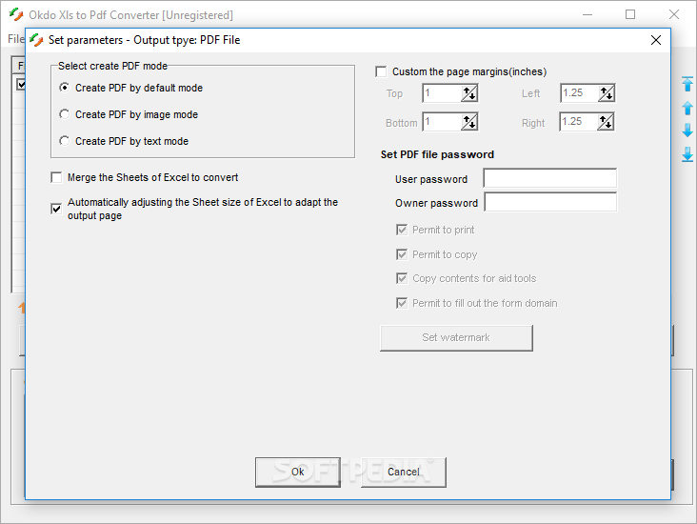Screen dimensions: 697x524
Task: Focus the Bottom margin value field
Action: click(442, 122)
